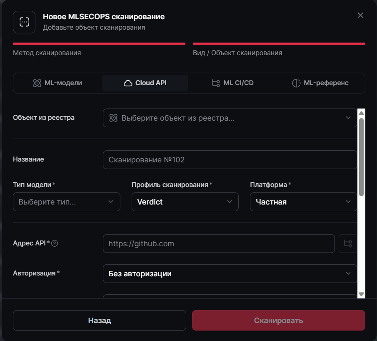Click the chevron in Частная platform field
This screenshot has height=341, width=377.
coord(348,202)
